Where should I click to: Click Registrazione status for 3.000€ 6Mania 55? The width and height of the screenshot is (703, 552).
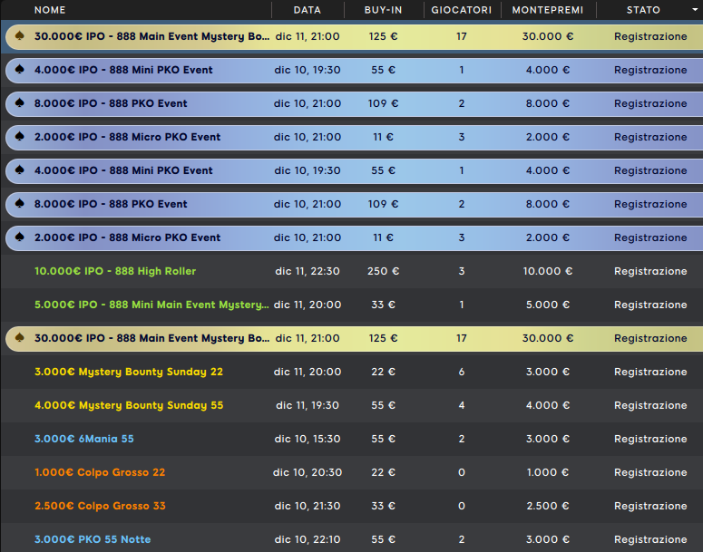point(650,439)
